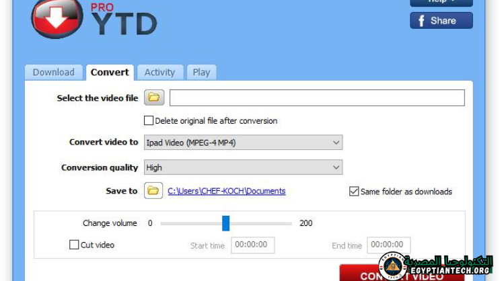
Task: Click the red Convert Video button
Action: pyautogui.click(x=402, y=273)
